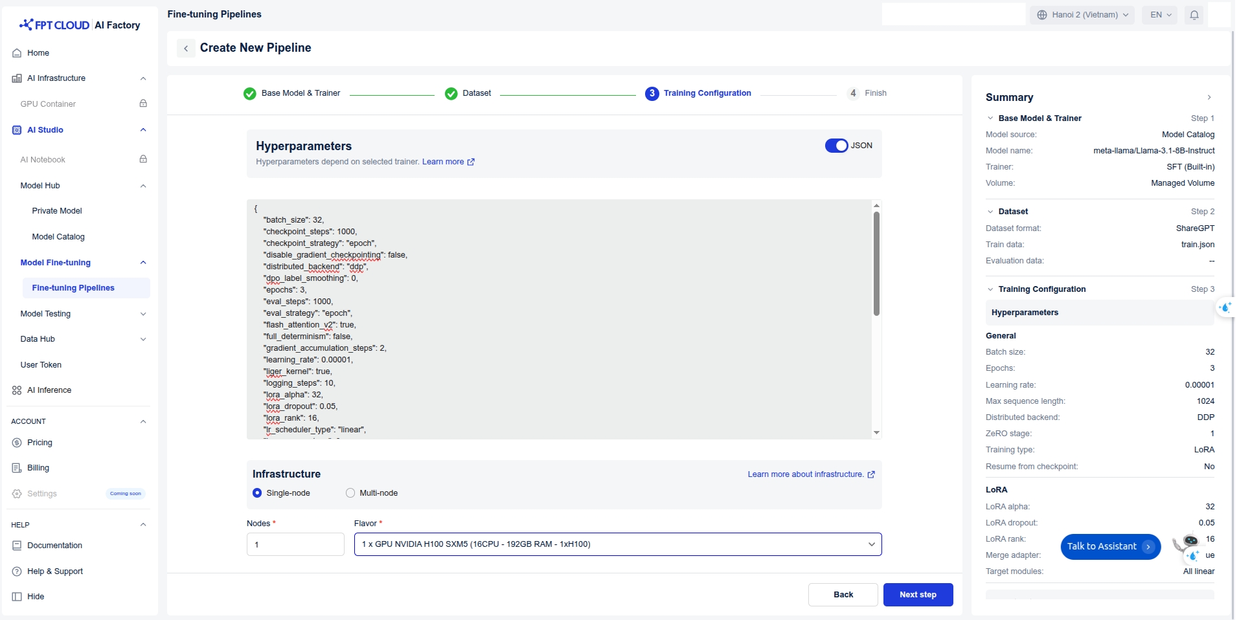1239x620 pixels.
Task: Select the Multi-node radio button
Action: (350, 493)
